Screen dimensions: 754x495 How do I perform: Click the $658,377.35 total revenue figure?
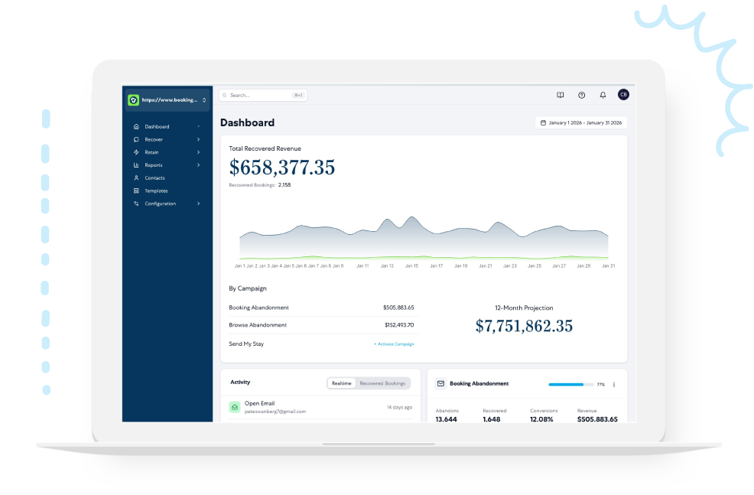pyautogui.click(x=281, y=168)
